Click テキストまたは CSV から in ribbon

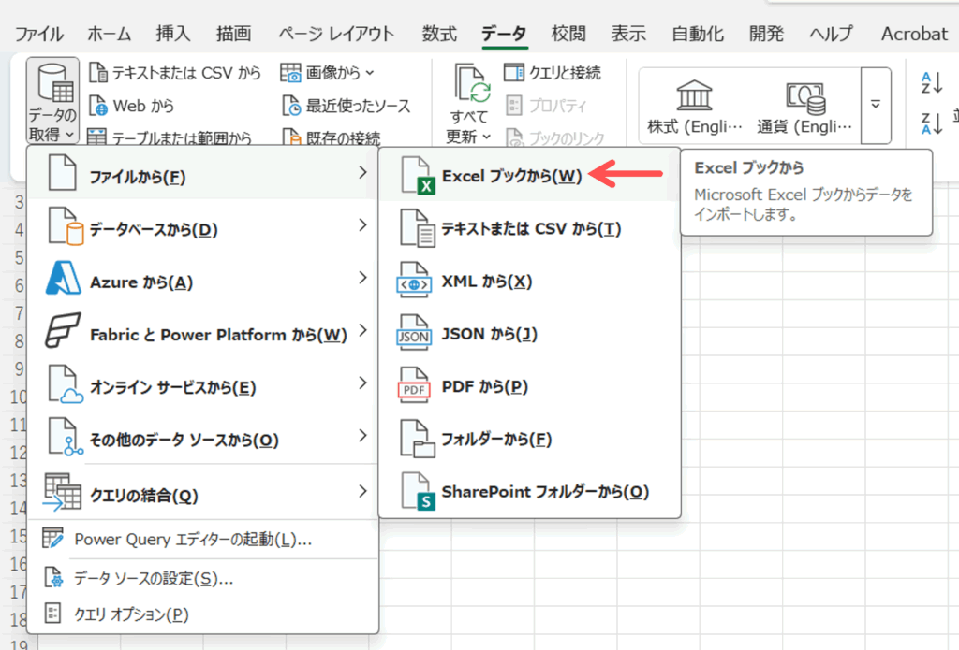174,73
